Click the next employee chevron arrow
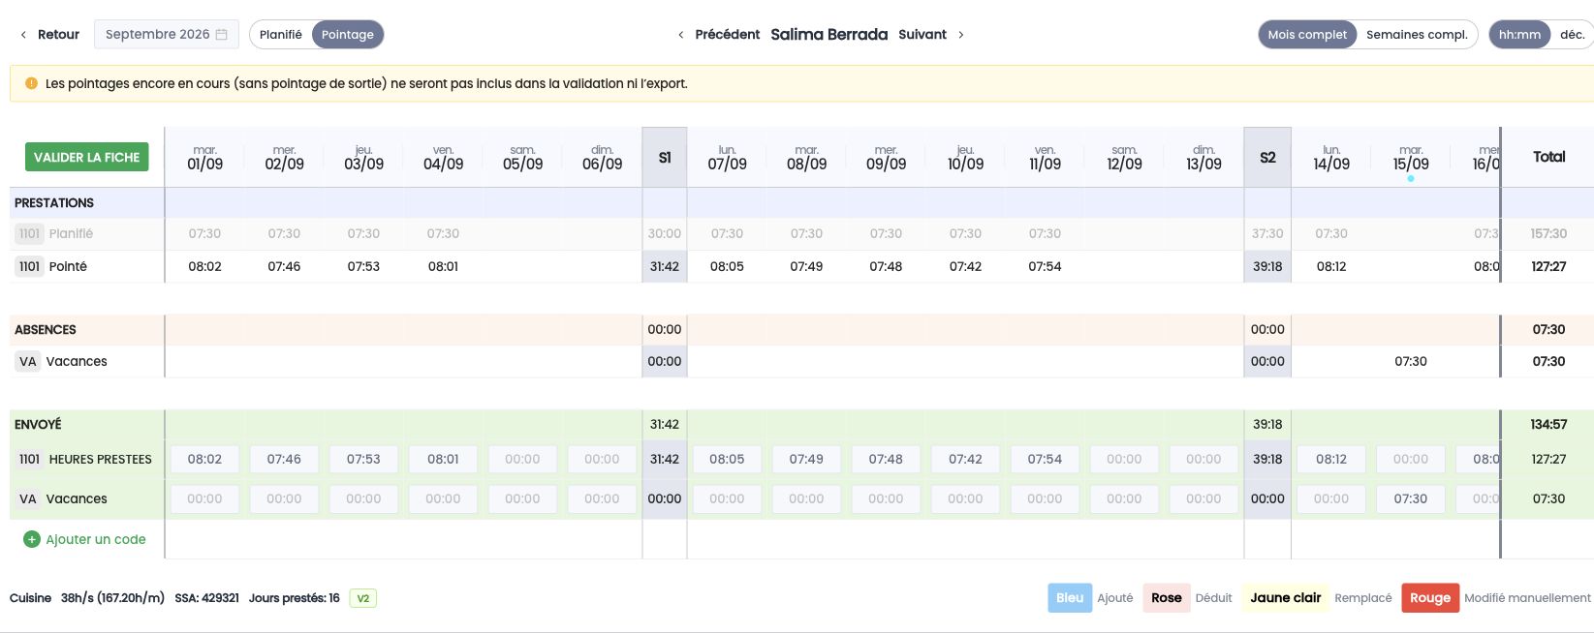This screenshot has height=633, width=1594. [960, 35]
